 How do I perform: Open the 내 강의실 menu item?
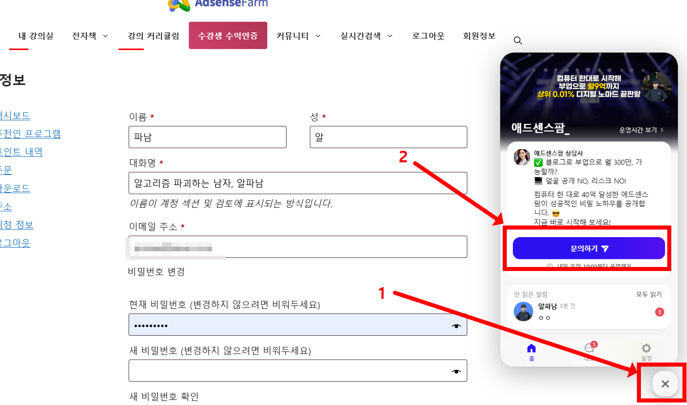[x=35, y=36]
